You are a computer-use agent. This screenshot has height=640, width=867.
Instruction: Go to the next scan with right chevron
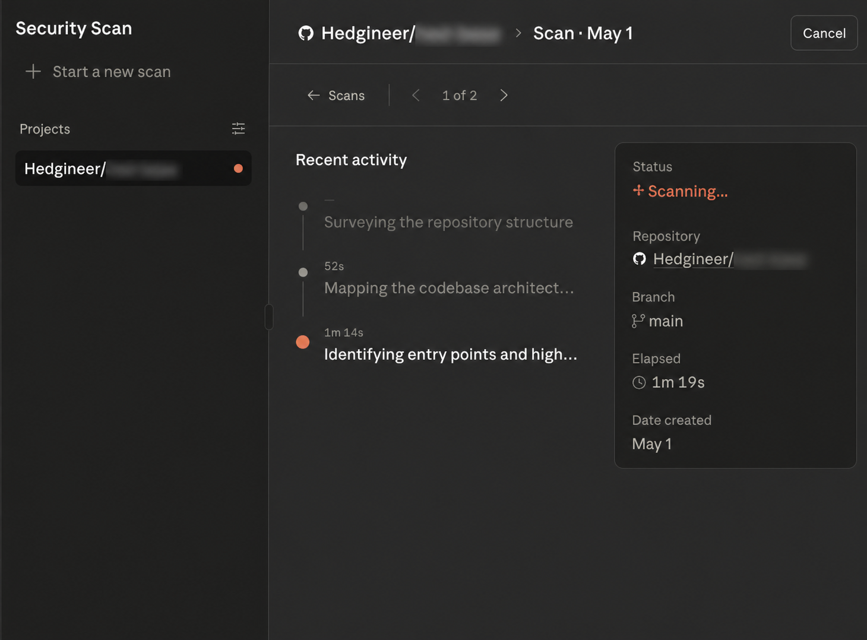(x=504, y=96)
